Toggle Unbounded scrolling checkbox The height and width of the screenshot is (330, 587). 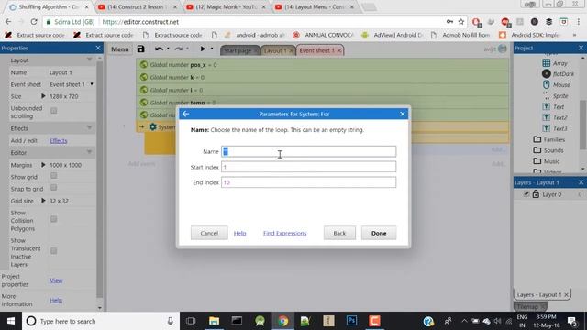(53, 111)
